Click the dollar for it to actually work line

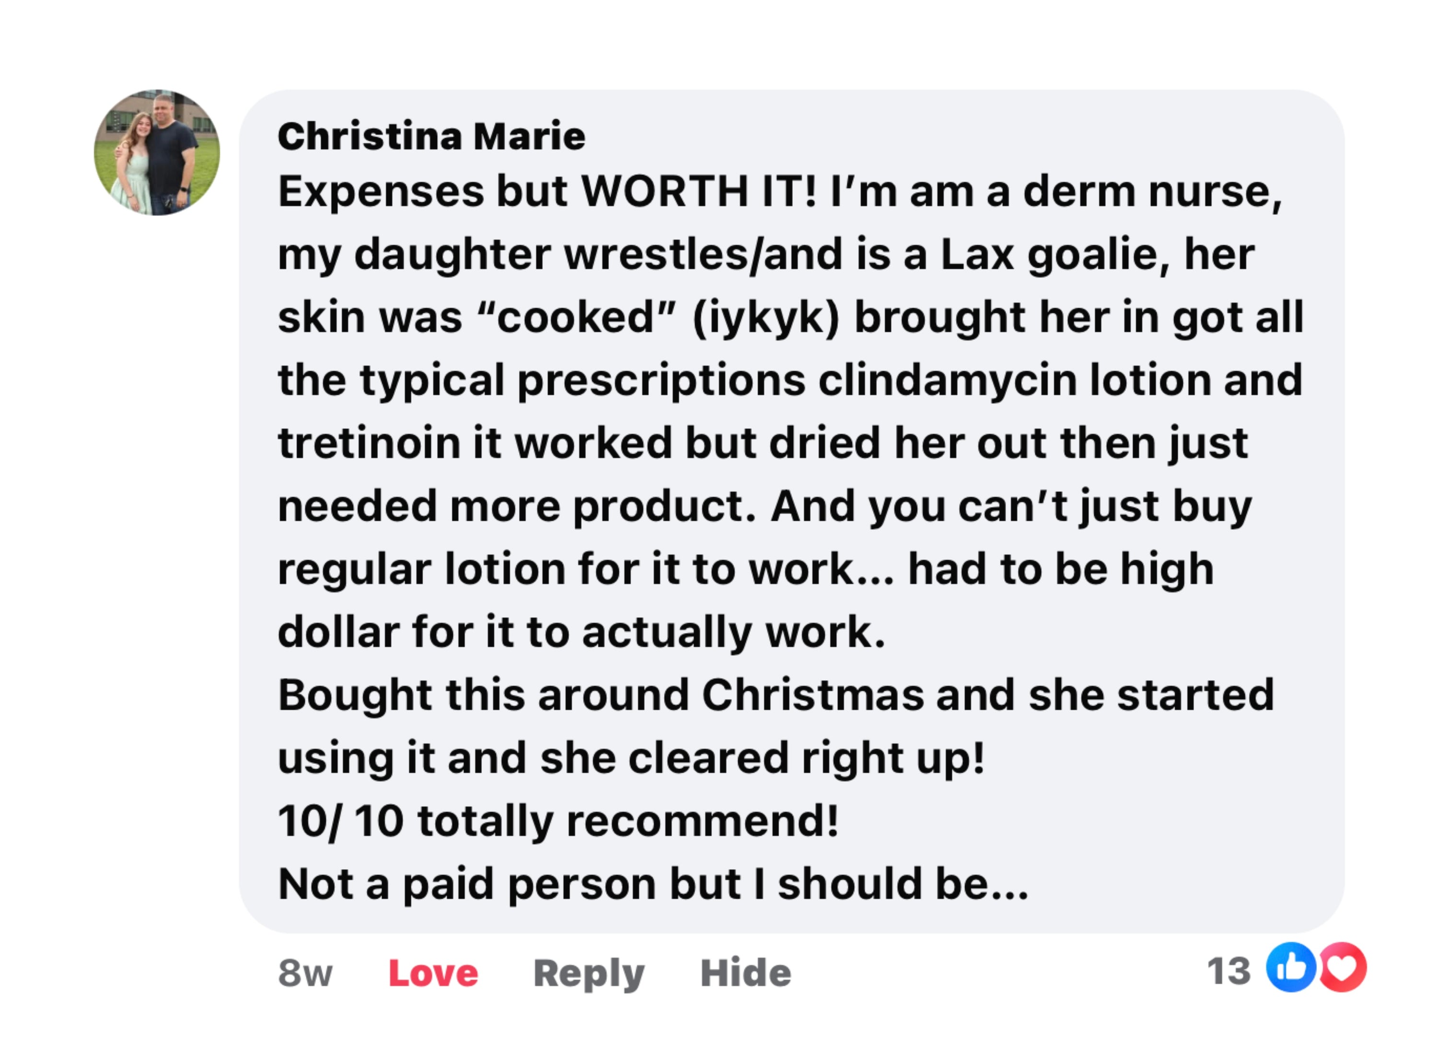[581, 632]
